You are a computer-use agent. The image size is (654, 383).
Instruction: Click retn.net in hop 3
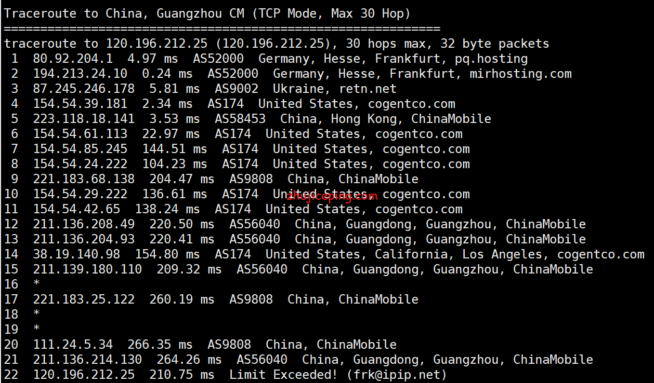[368, 89]
